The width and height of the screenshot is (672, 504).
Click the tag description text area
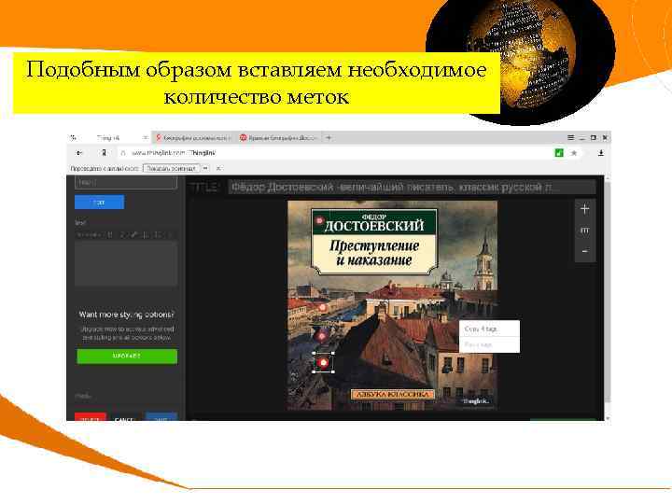126,263
